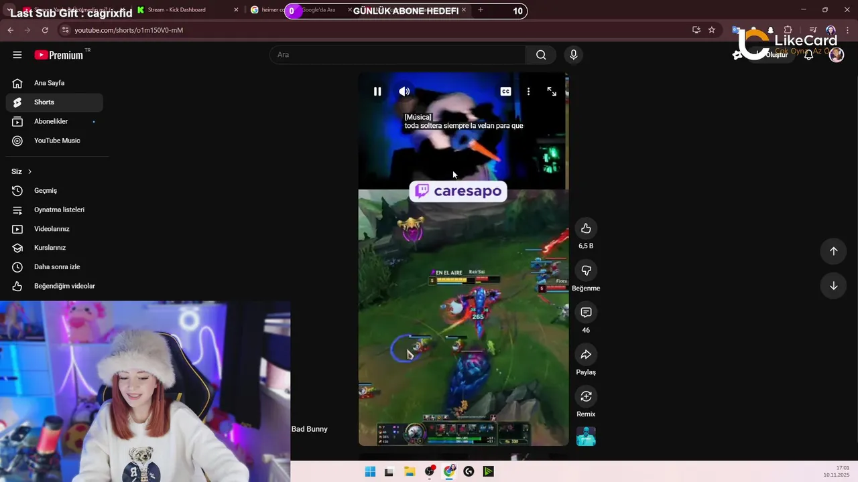Open Videolarınız in sidebar

54,229
